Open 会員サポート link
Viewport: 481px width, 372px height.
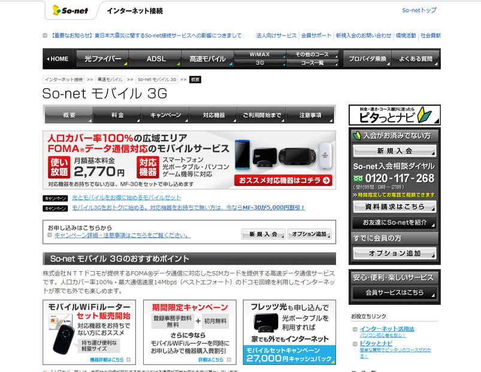[x=316, y=35]
